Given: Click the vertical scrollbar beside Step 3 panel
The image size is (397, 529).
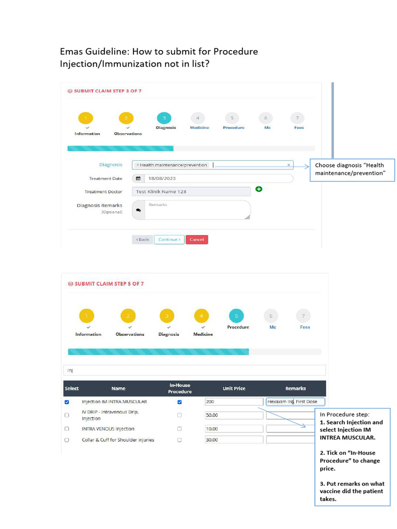Looking at the screenshot, I should [x=332, y=120].
